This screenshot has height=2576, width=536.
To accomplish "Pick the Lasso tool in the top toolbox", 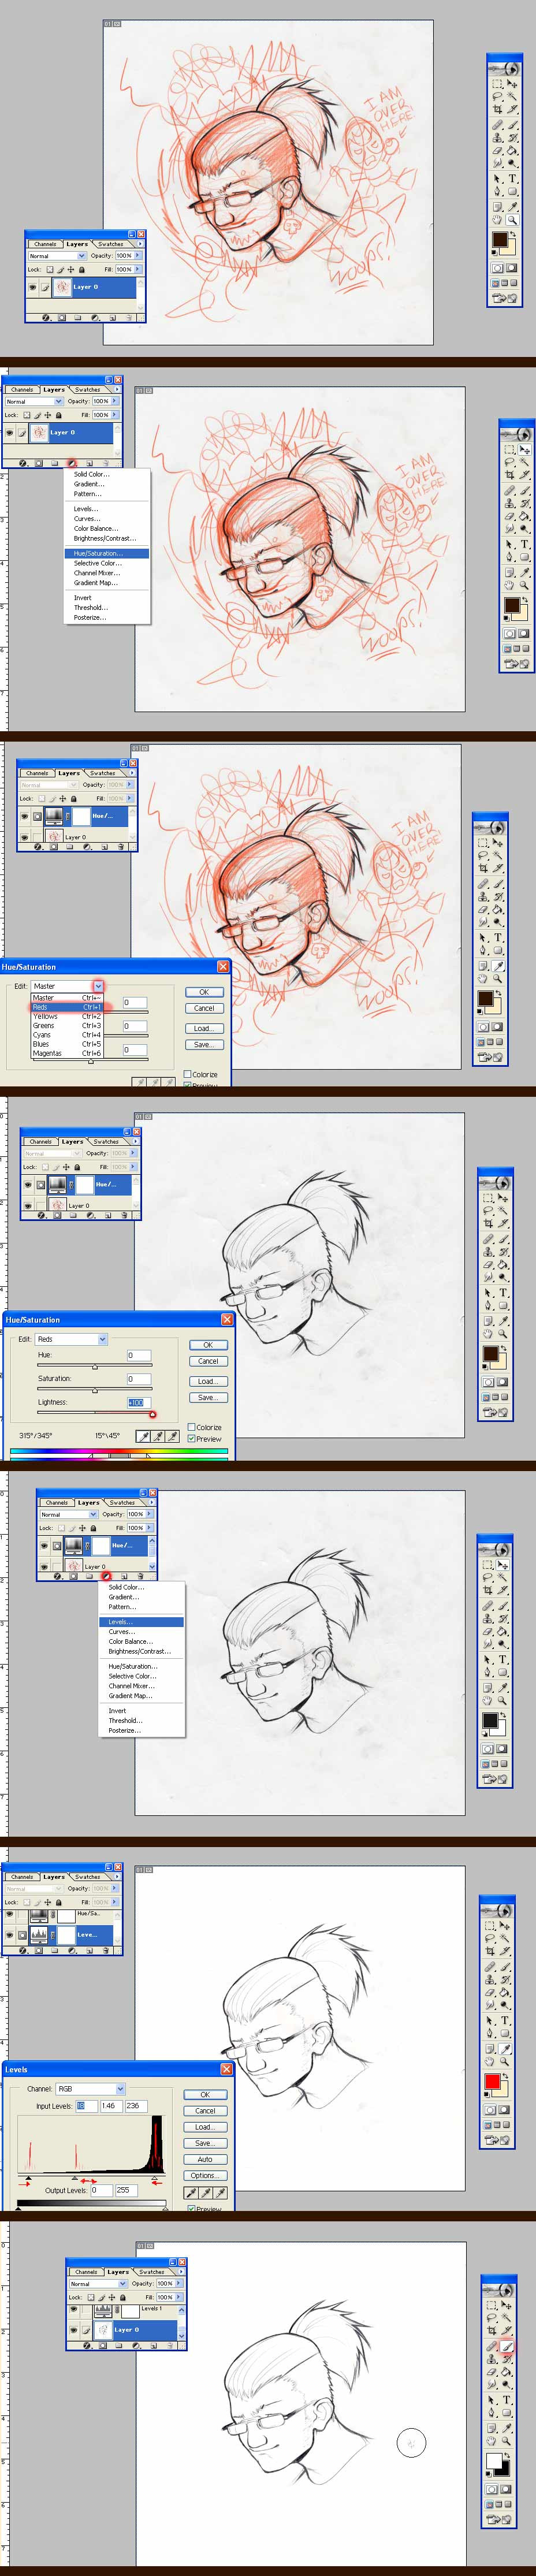I will pos(497,96).
